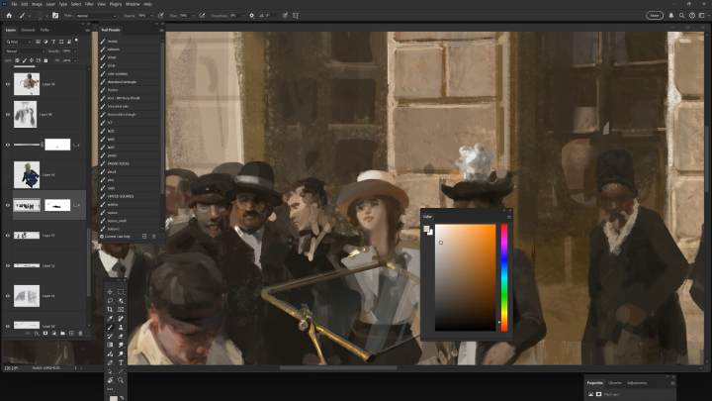
Task: Open the brush settings panel icon
Action: [x=55, y=16]
